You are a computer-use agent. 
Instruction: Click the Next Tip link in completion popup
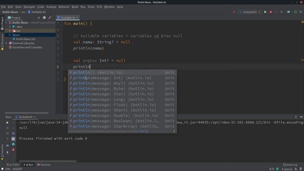tap(143, 131)
